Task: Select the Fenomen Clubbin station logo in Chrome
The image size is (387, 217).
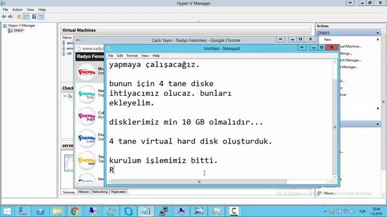Action: (86, 139)
